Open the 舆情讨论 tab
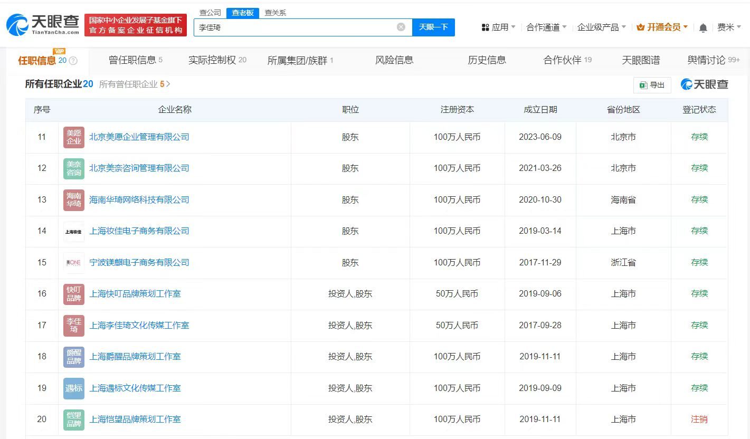This screenshot has height=439, width=750. click(714, 60)
